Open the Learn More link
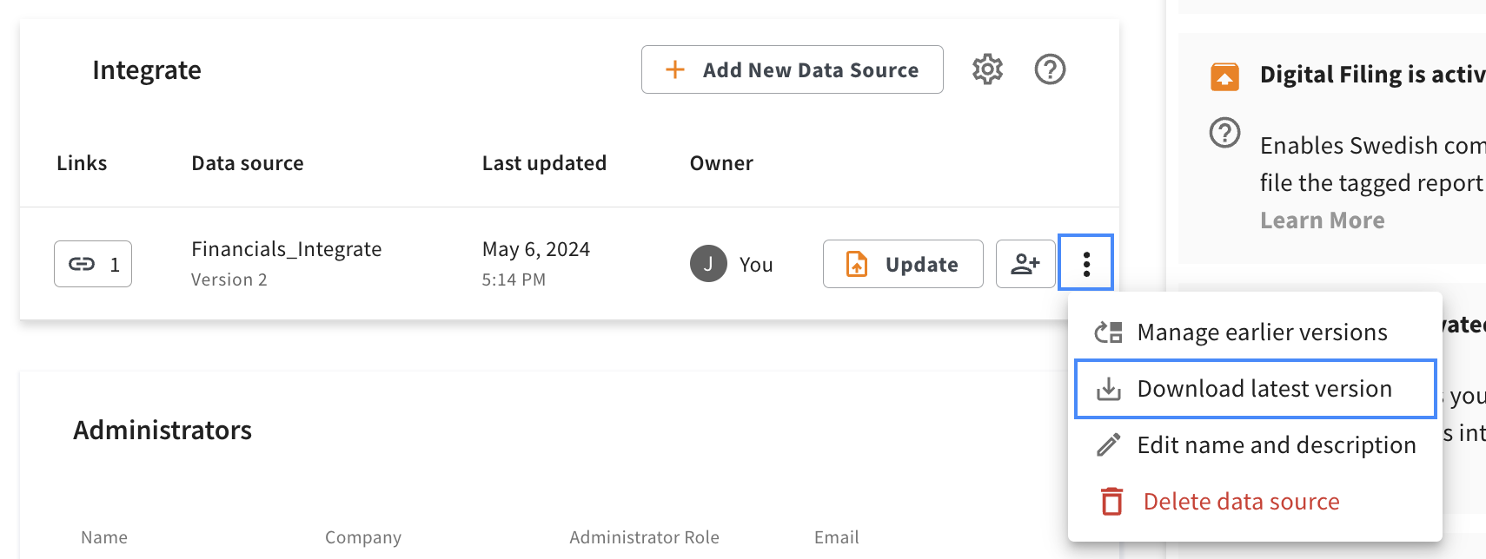 click(x=1322, y=220)
